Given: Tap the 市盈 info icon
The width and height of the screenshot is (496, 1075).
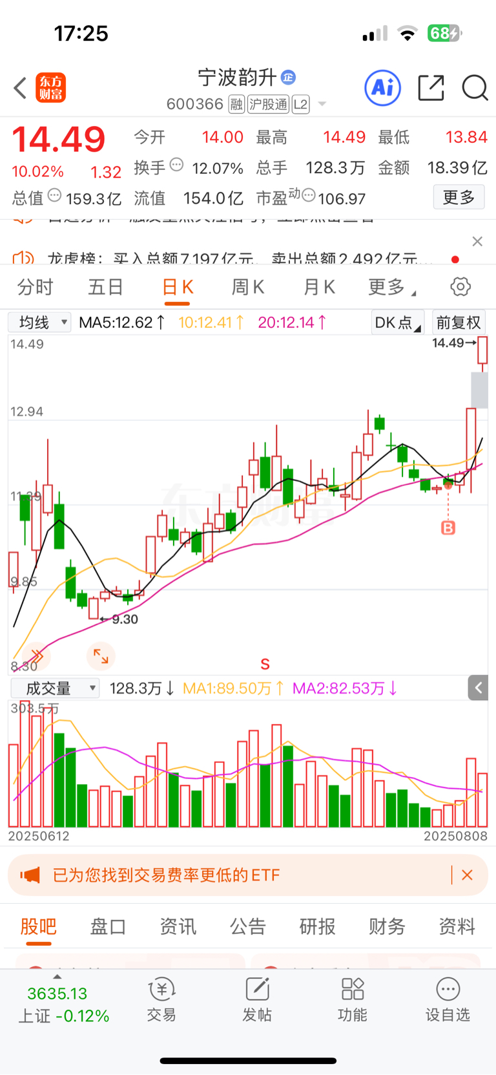Looking at the screenshot, I should tap(309, 195).
